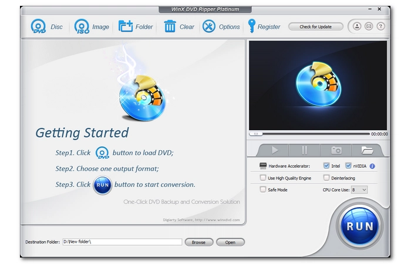The width and height of the screenshot is (411, 264).
Task: Toggle Intel hardware accelerator checkbox
Action: coord(326,165)
